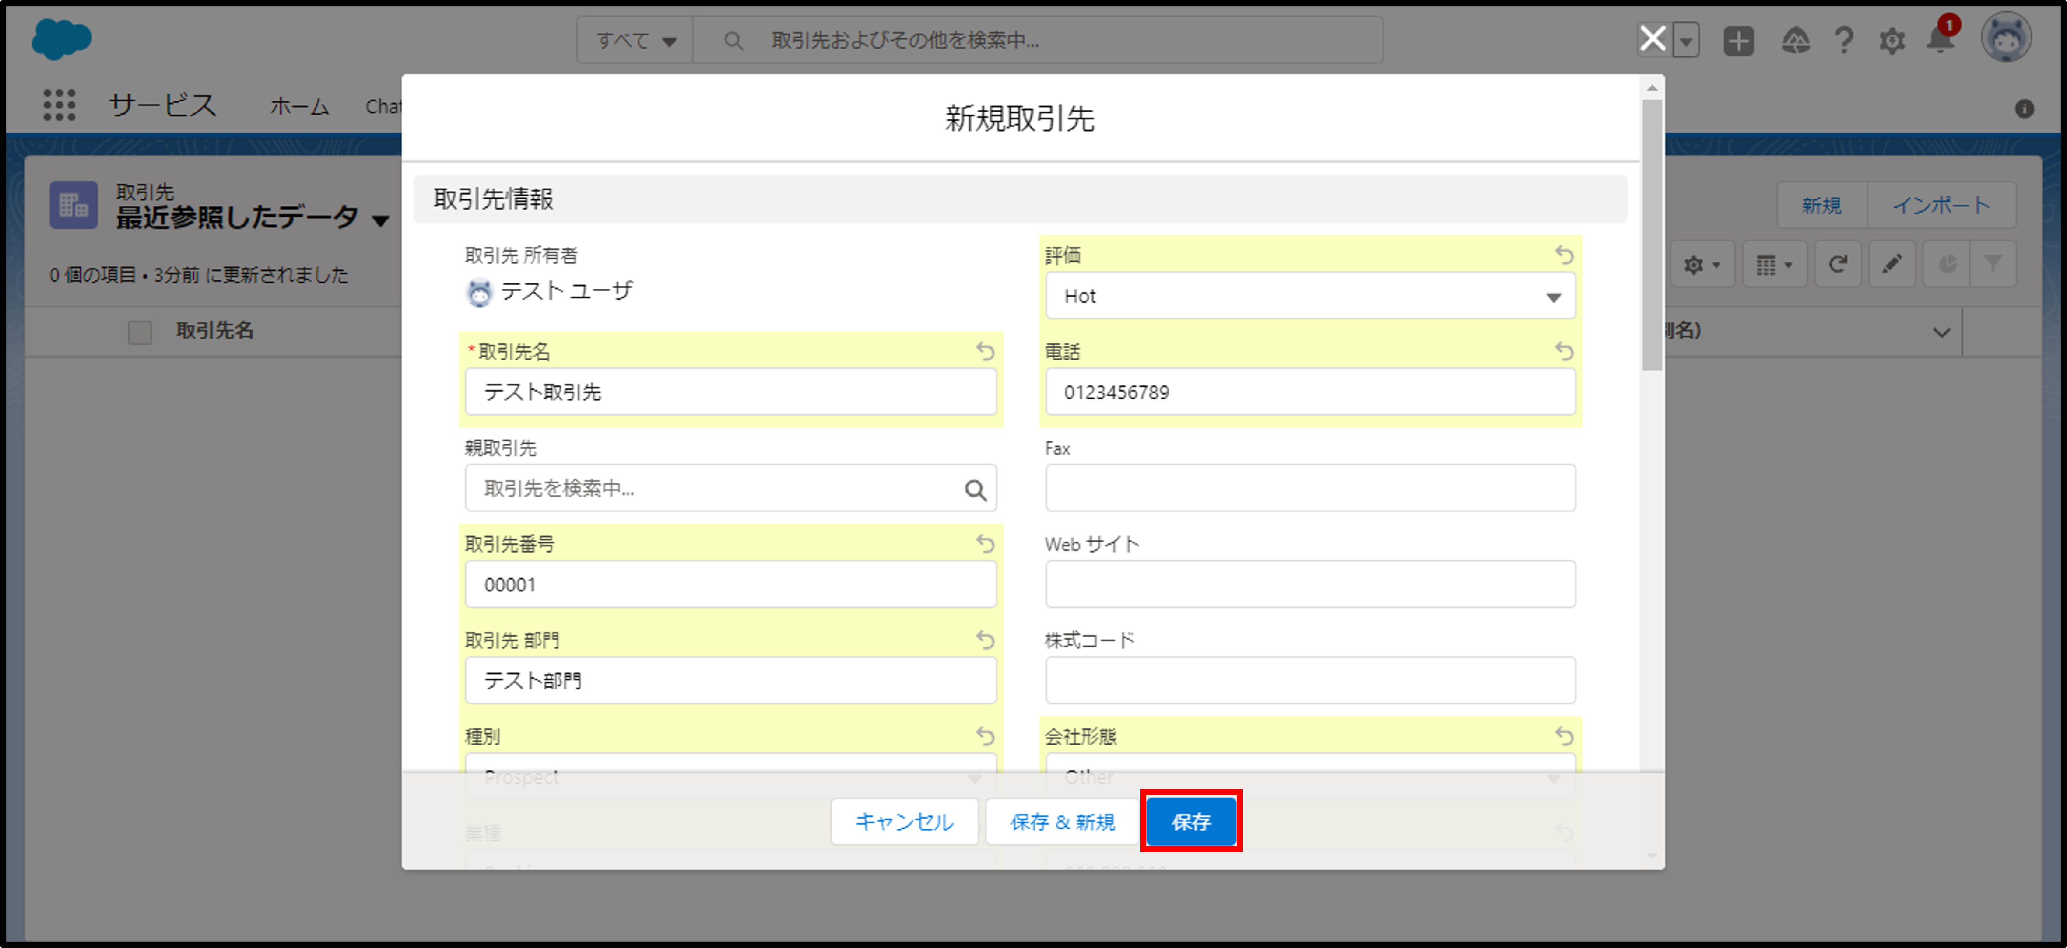Image resolution: width=2067 pixels, height=948 pixels.
Task: Click the 保存 & 新規 button
Action: pyautogui.click(x=1062, y=821)
